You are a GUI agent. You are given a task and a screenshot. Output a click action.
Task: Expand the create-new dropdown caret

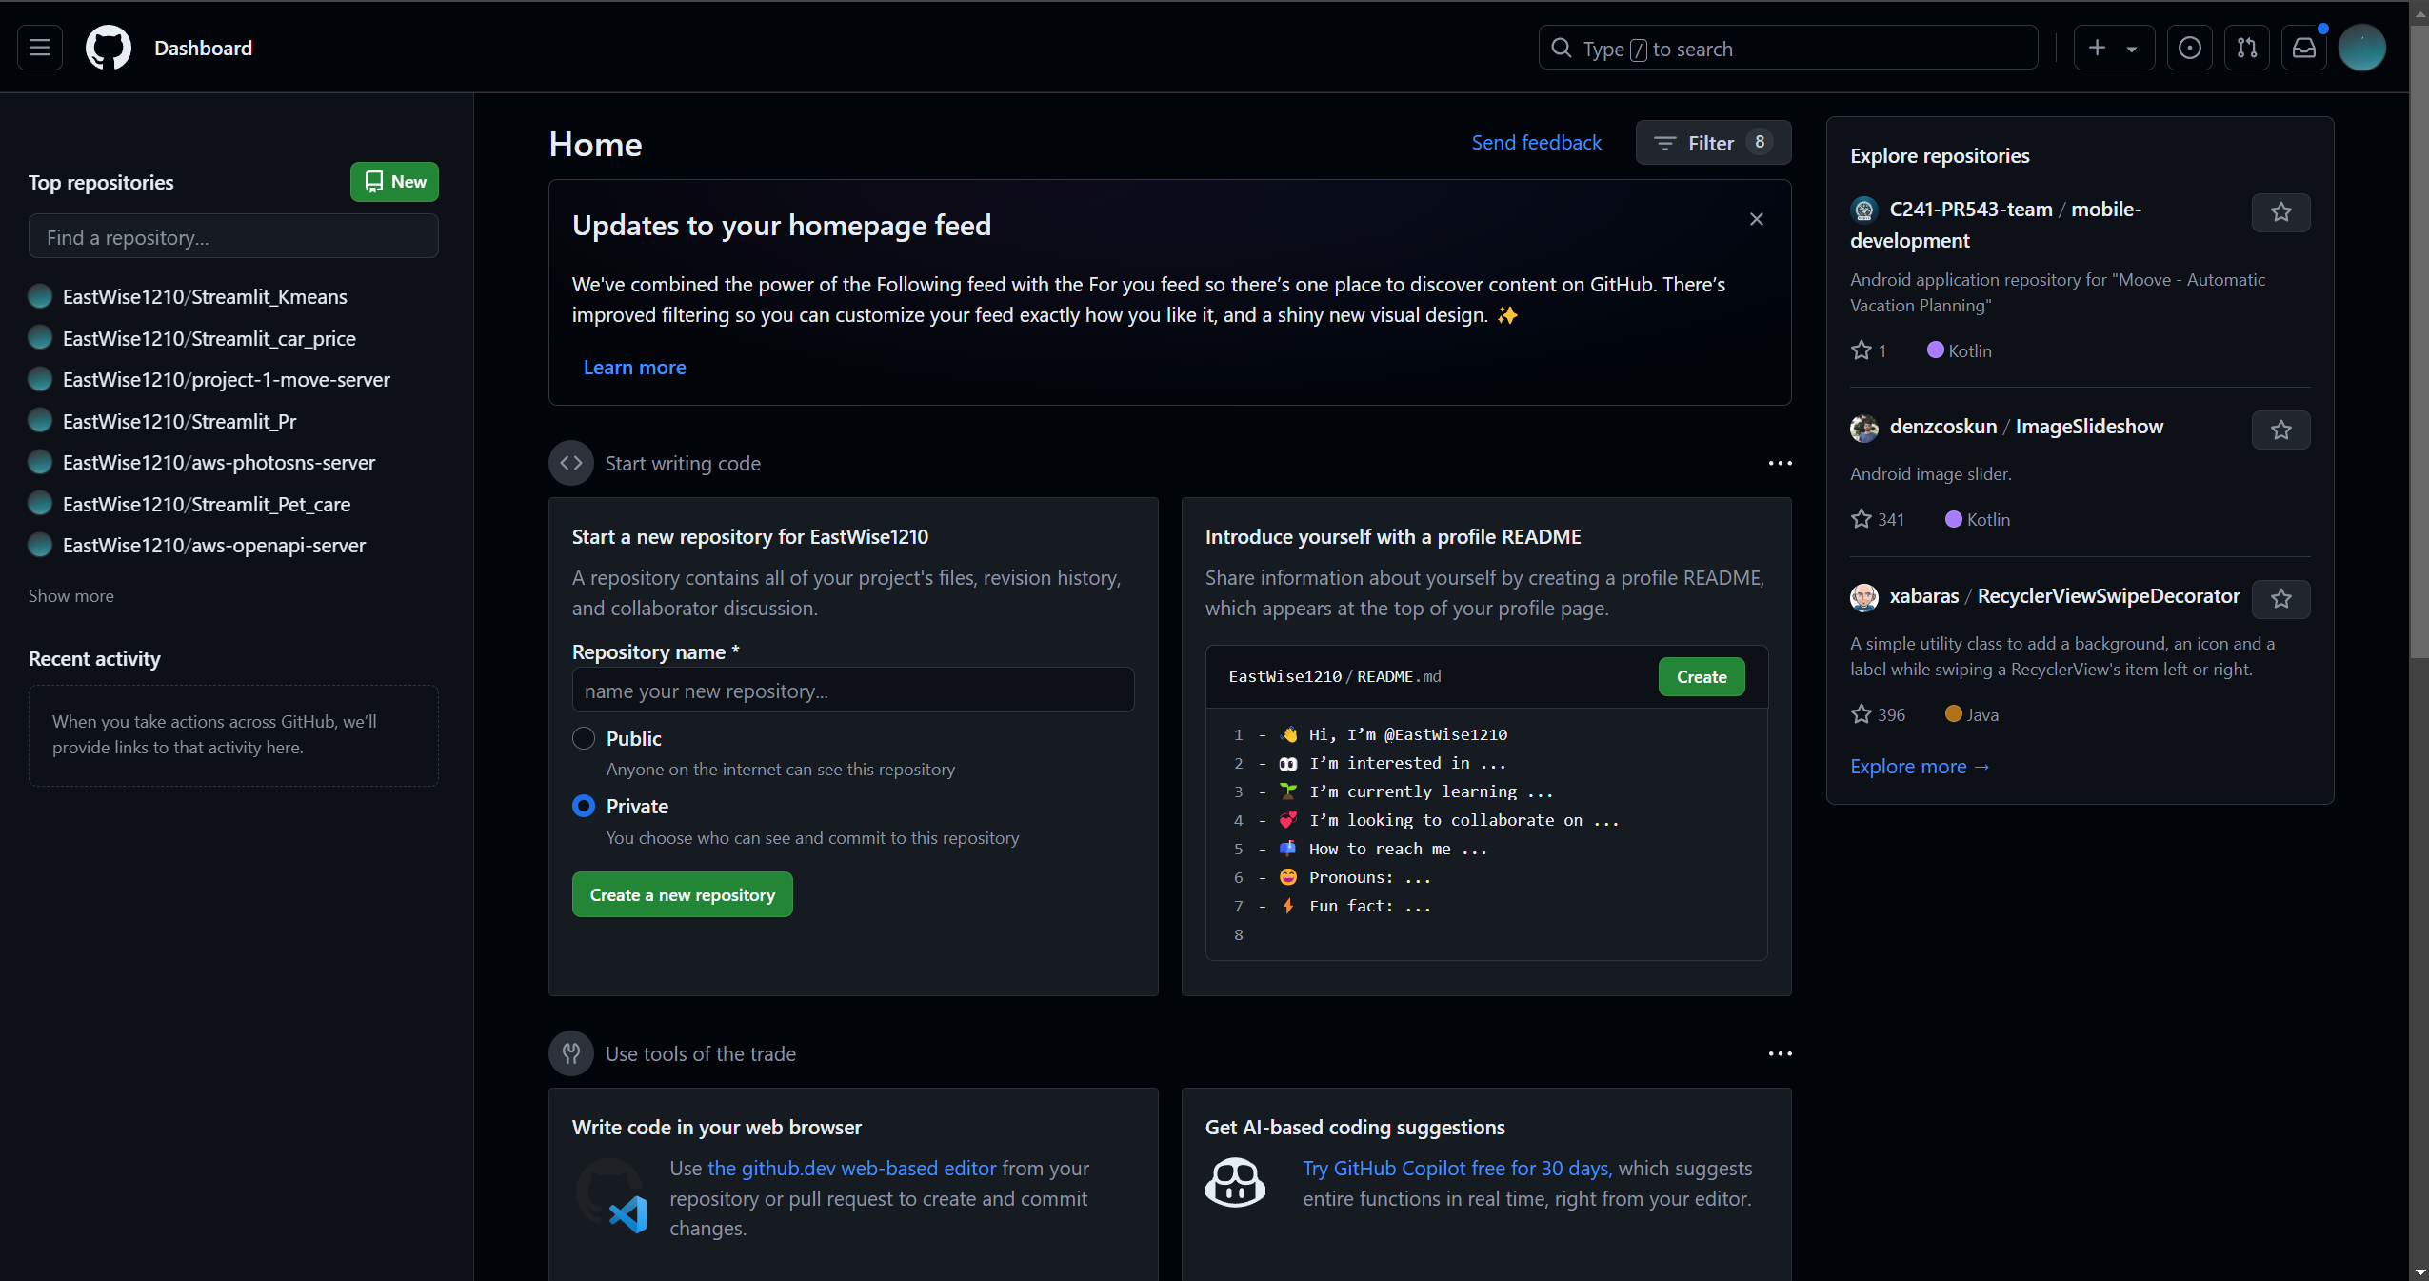[2132, 49]
